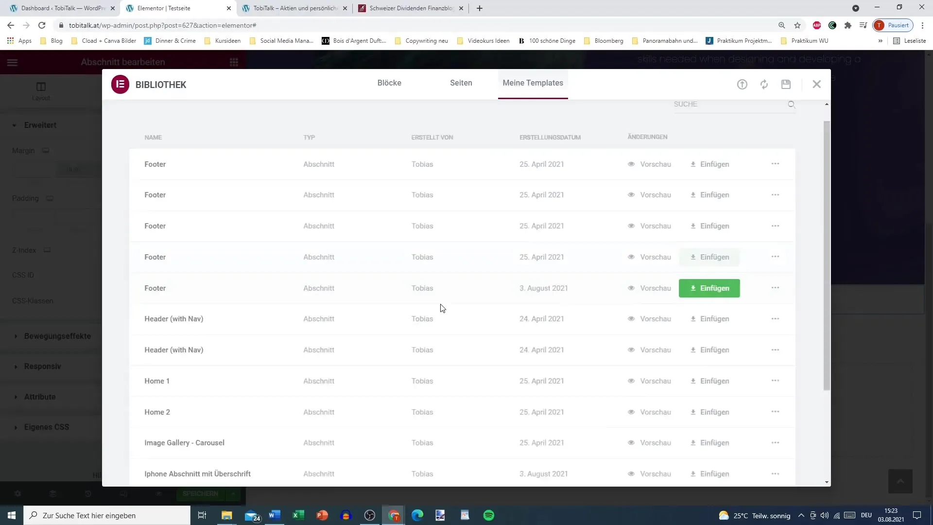Open the Bloomberg bookmark folder
This screenshot has height=525, width=933.
[604, 41]
